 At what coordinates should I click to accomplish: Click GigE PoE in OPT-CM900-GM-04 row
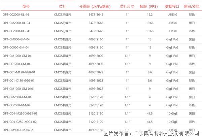pyautogui.click(x=172, y=39)
